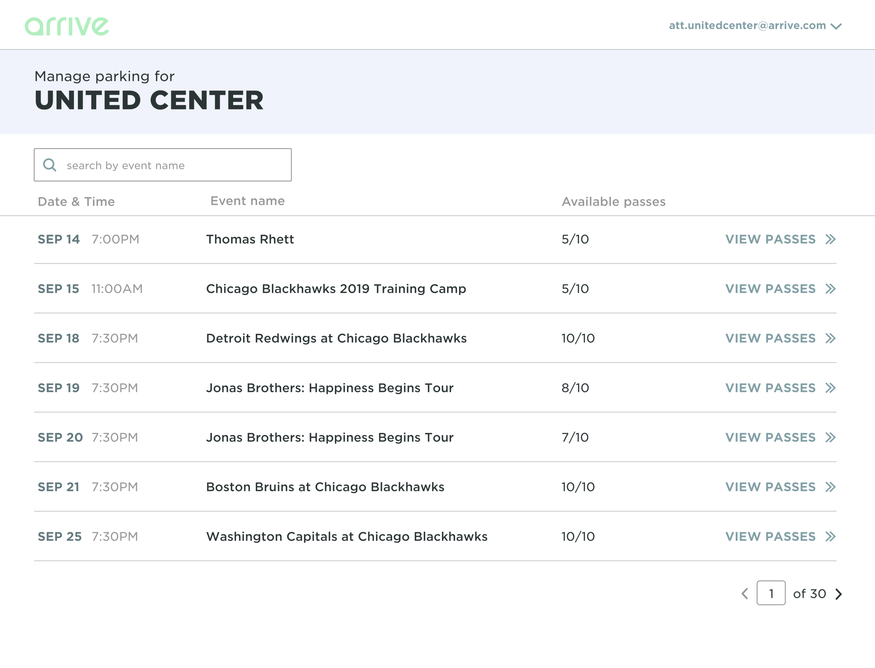Click 5/10 passes for Blackhawks Training Camp
This screenshot has width=875, height=668.
575,289
